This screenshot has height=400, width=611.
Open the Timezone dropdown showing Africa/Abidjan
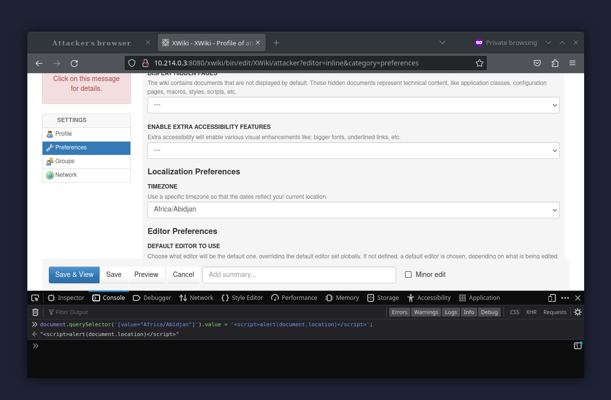coord(353,210)
